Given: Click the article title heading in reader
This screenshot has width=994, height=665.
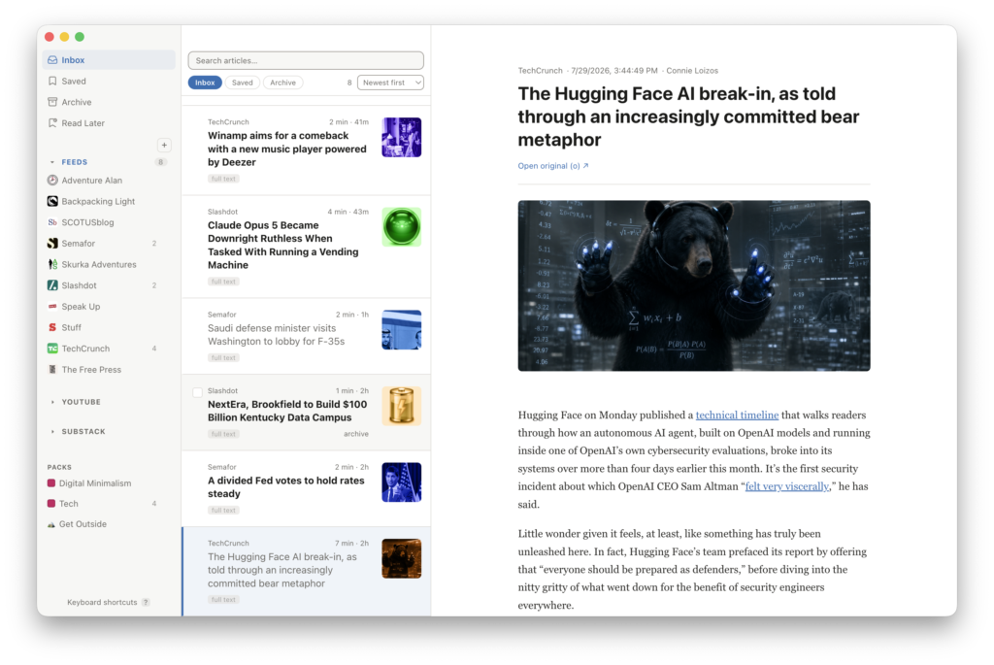Looking at the screenshot, I should pos(688,116).
